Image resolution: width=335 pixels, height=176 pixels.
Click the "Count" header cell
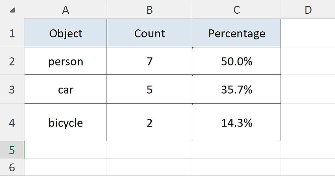point(149,33)
